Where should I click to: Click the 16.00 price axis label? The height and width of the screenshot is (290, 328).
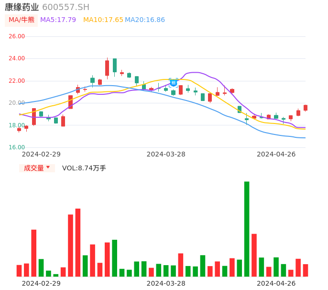(x=17, y=147)
